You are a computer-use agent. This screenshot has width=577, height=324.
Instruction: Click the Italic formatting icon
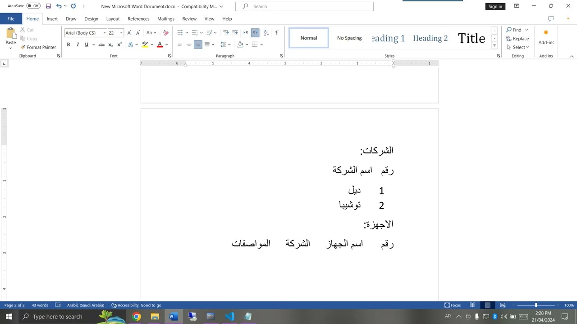(x=78, y=45)
